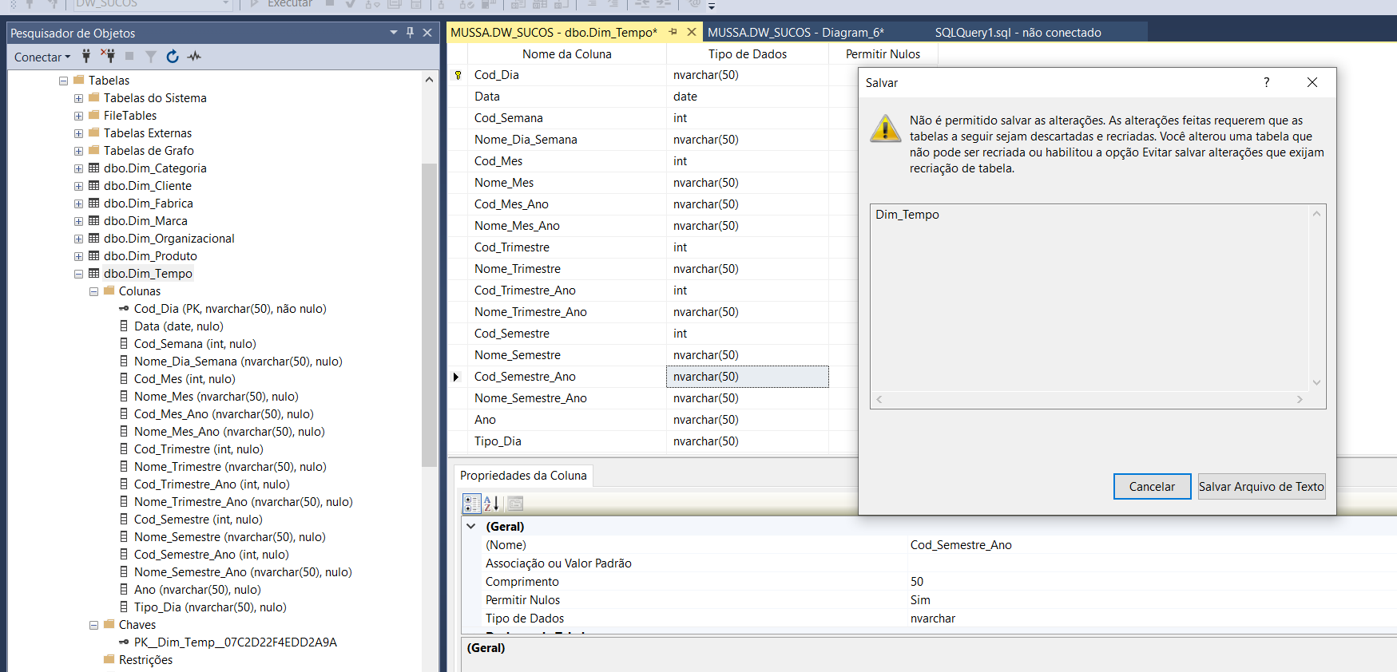Click Cancelar in the Salvar dialog
Screen dimensions: 1397x672
(x=1152, y=486)
